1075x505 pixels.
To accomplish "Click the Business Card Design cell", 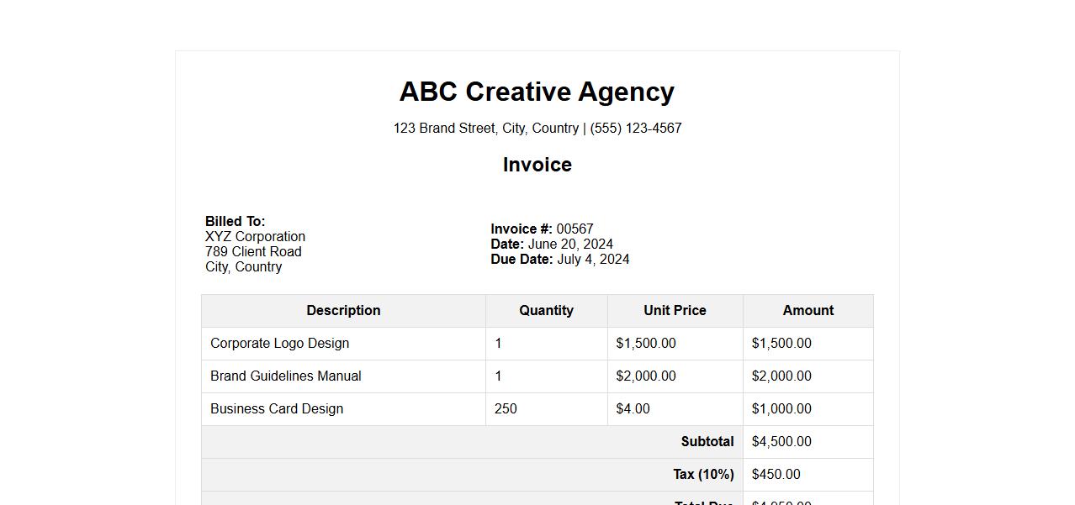I will [276, 409].
